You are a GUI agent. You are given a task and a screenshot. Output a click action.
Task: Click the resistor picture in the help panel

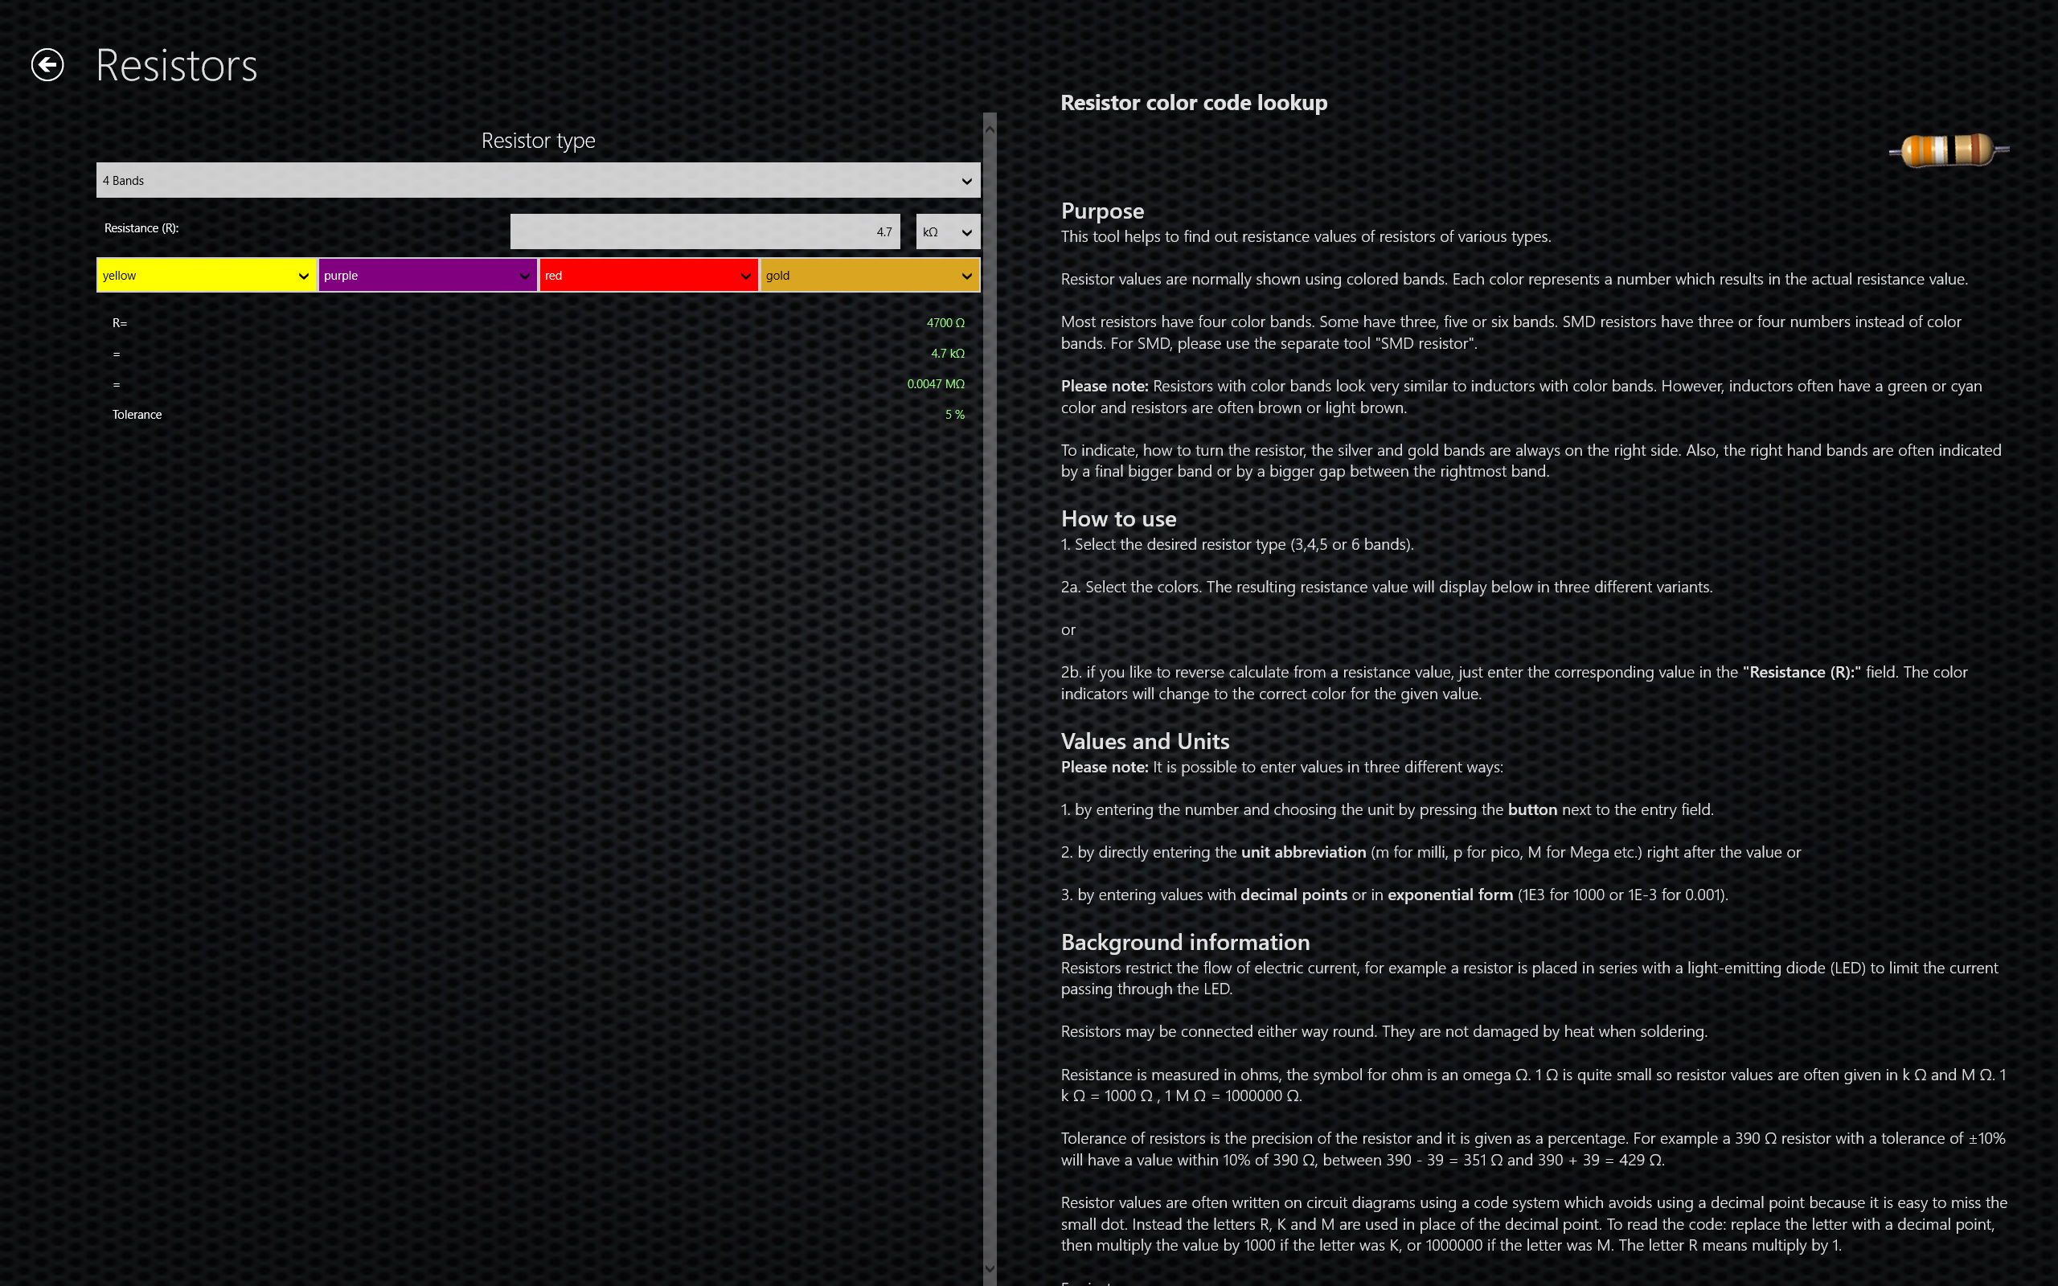[x=1949, y=150]
